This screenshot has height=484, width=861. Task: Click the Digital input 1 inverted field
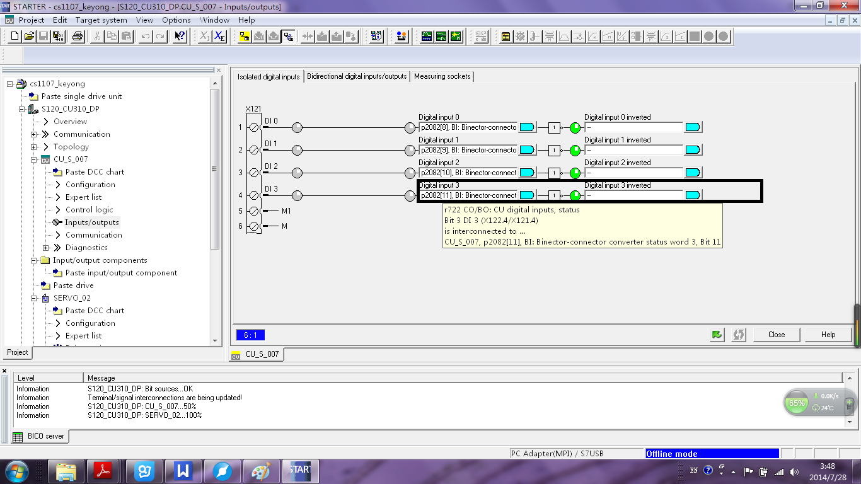click(x=634, y=151)
